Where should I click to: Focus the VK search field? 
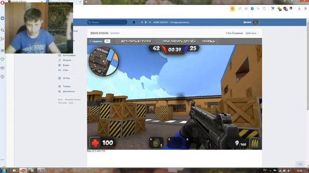(x=107, y=23)
